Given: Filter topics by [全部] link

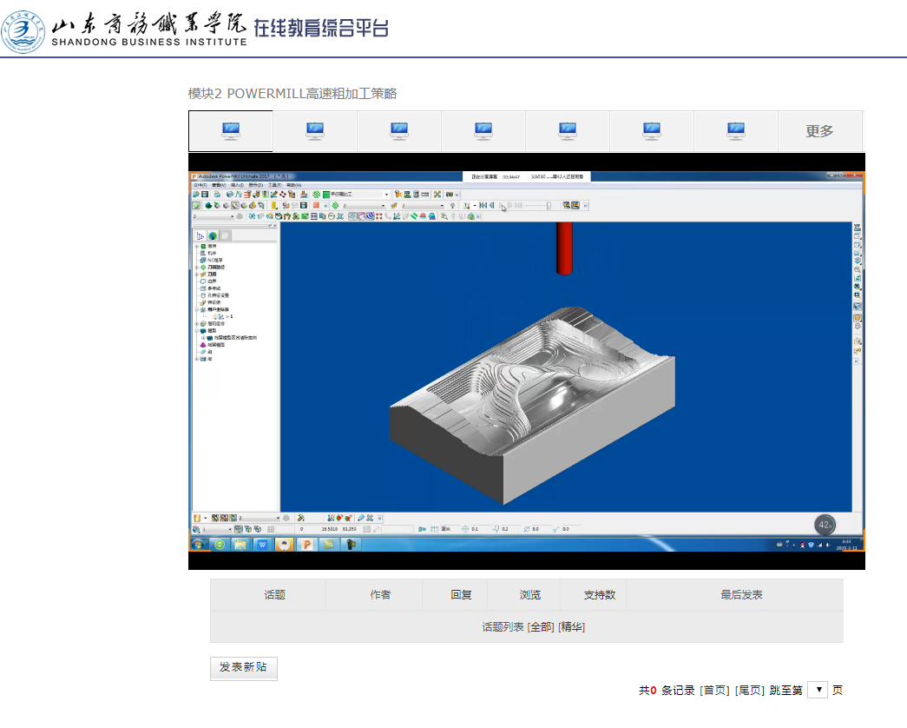Looking at the screenshot, I should [540, 626].
